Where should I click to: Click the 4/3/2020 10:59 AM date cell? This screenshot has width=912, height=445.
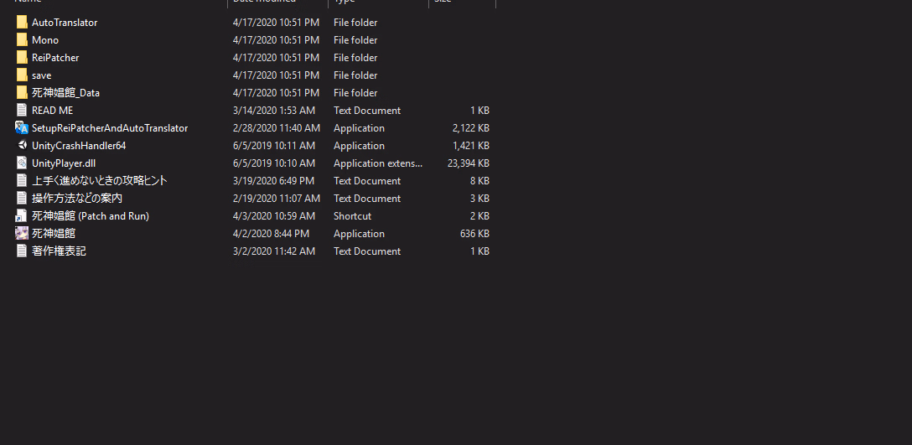(x=274, y=216)
